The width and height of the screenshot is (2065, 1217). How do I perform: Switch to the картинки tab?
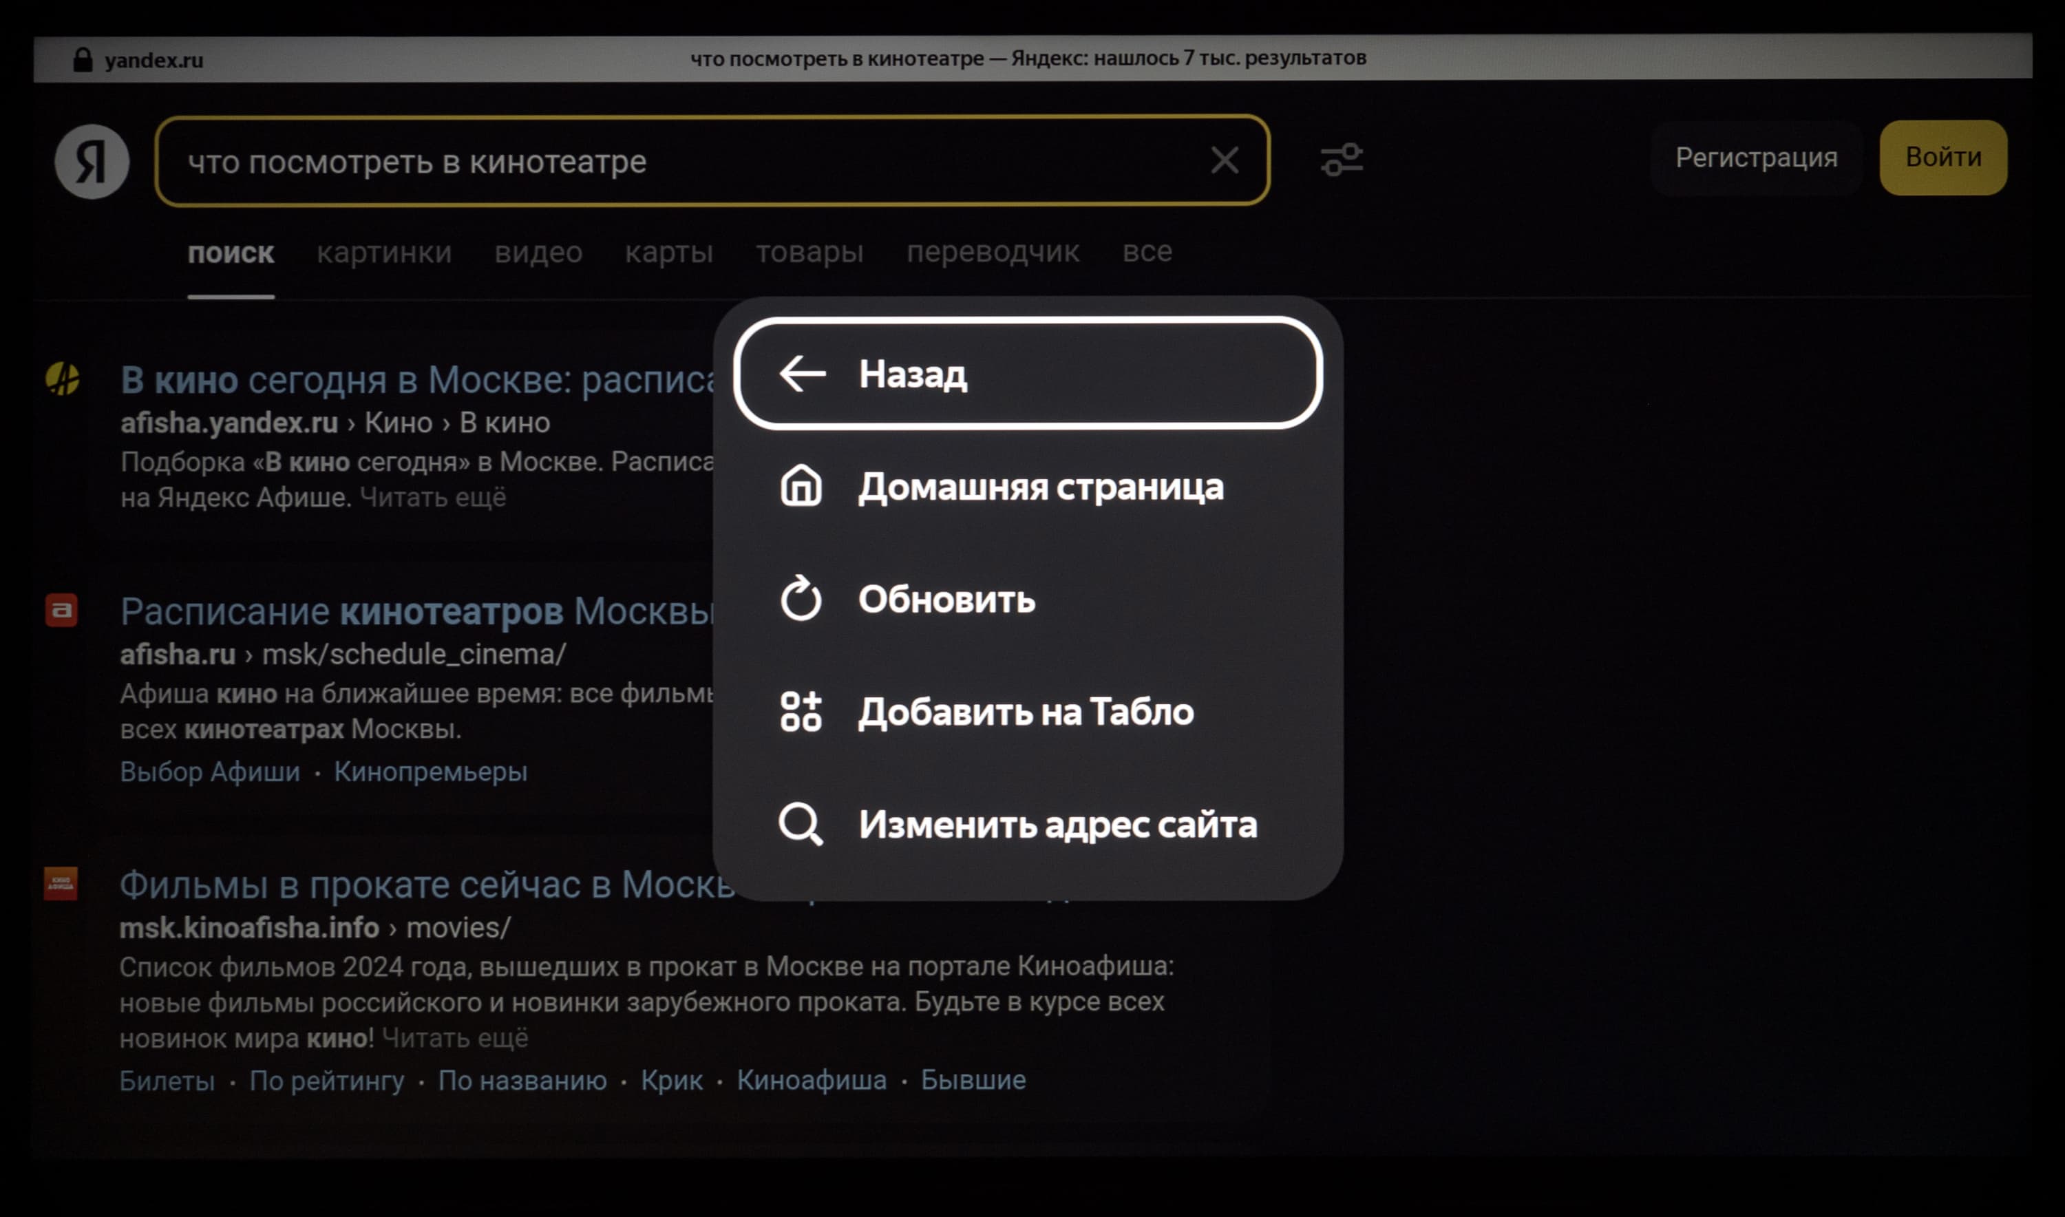[384, 253]
